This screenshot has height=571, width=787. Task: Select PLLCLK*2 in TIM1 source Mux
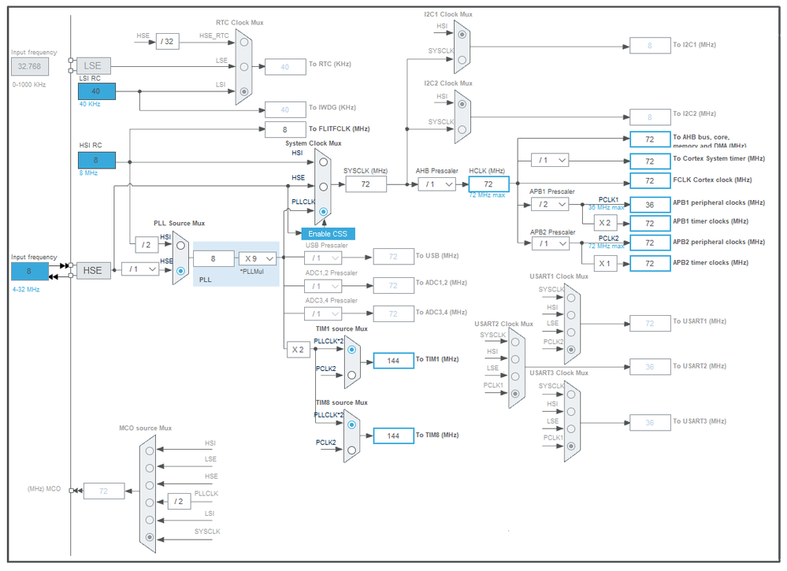point(351,350)
